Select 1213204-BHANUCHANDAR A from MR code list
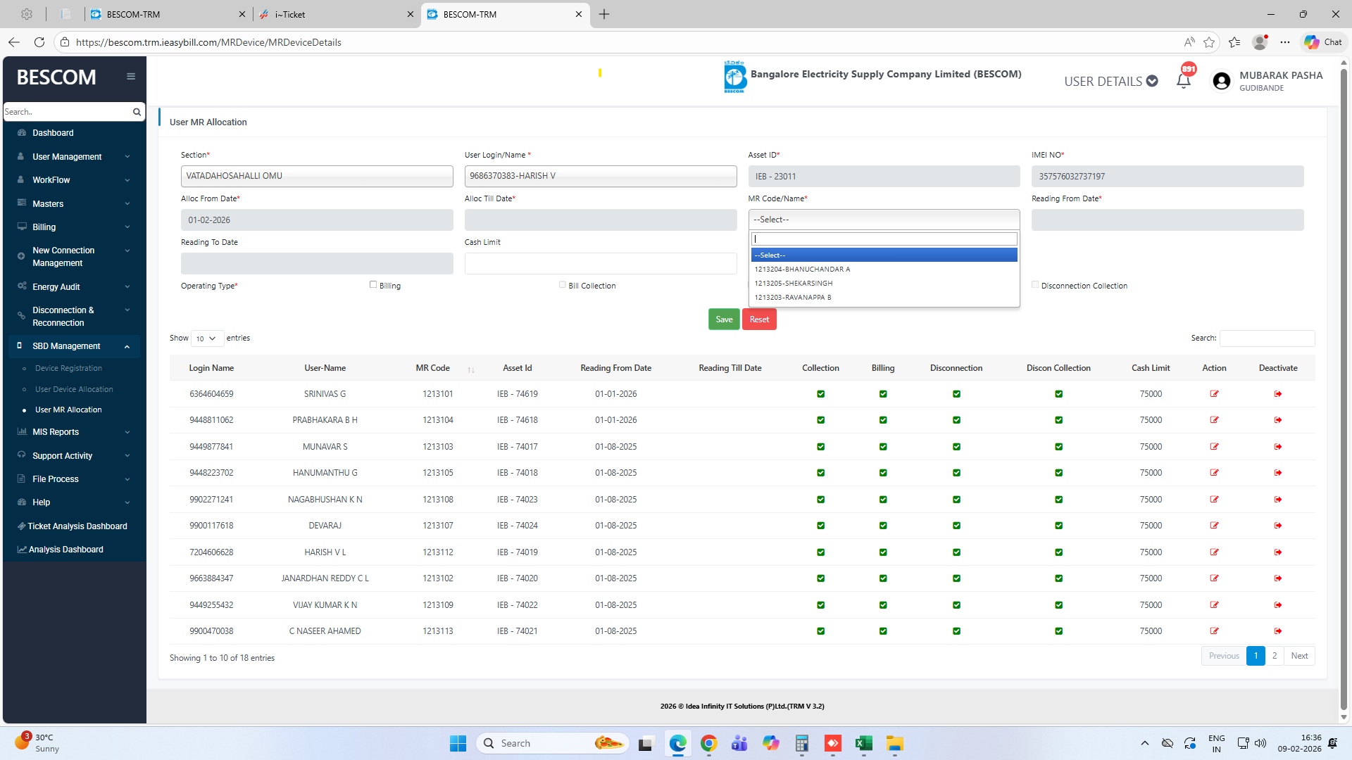The height and width of the screenshot is (760, 1352). coord(802,270)
